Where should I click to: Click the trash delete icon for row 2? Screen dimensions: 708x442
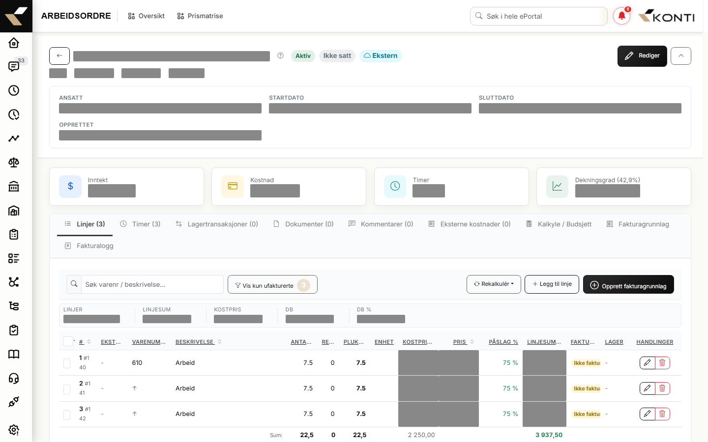pos(662,388)
